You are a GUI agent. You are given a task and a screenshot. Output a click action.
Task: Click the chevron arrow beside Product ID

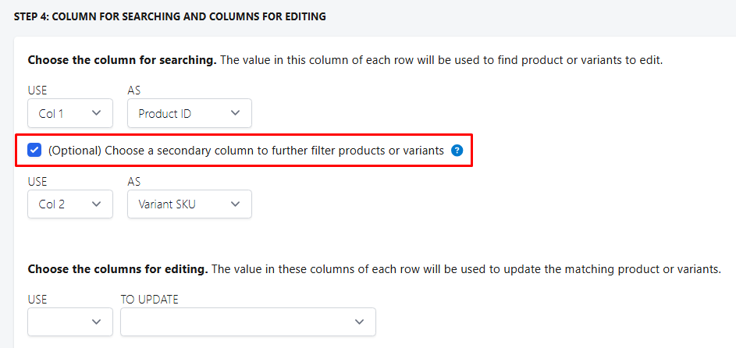pyautogui.click(x=236, y=113)
